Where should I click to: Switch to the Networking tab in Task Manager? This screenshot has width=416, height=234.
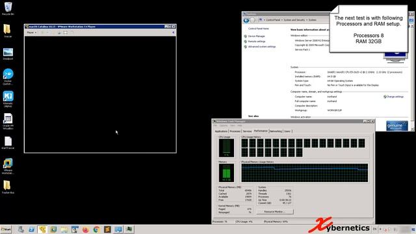point(276,131)
